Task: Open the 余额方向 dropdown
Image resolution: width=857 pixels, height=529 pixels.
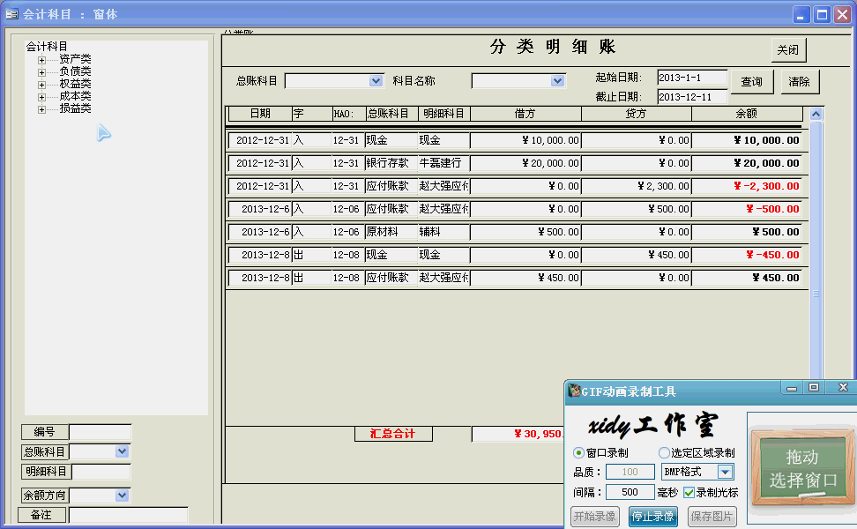Action: (123, 495)
